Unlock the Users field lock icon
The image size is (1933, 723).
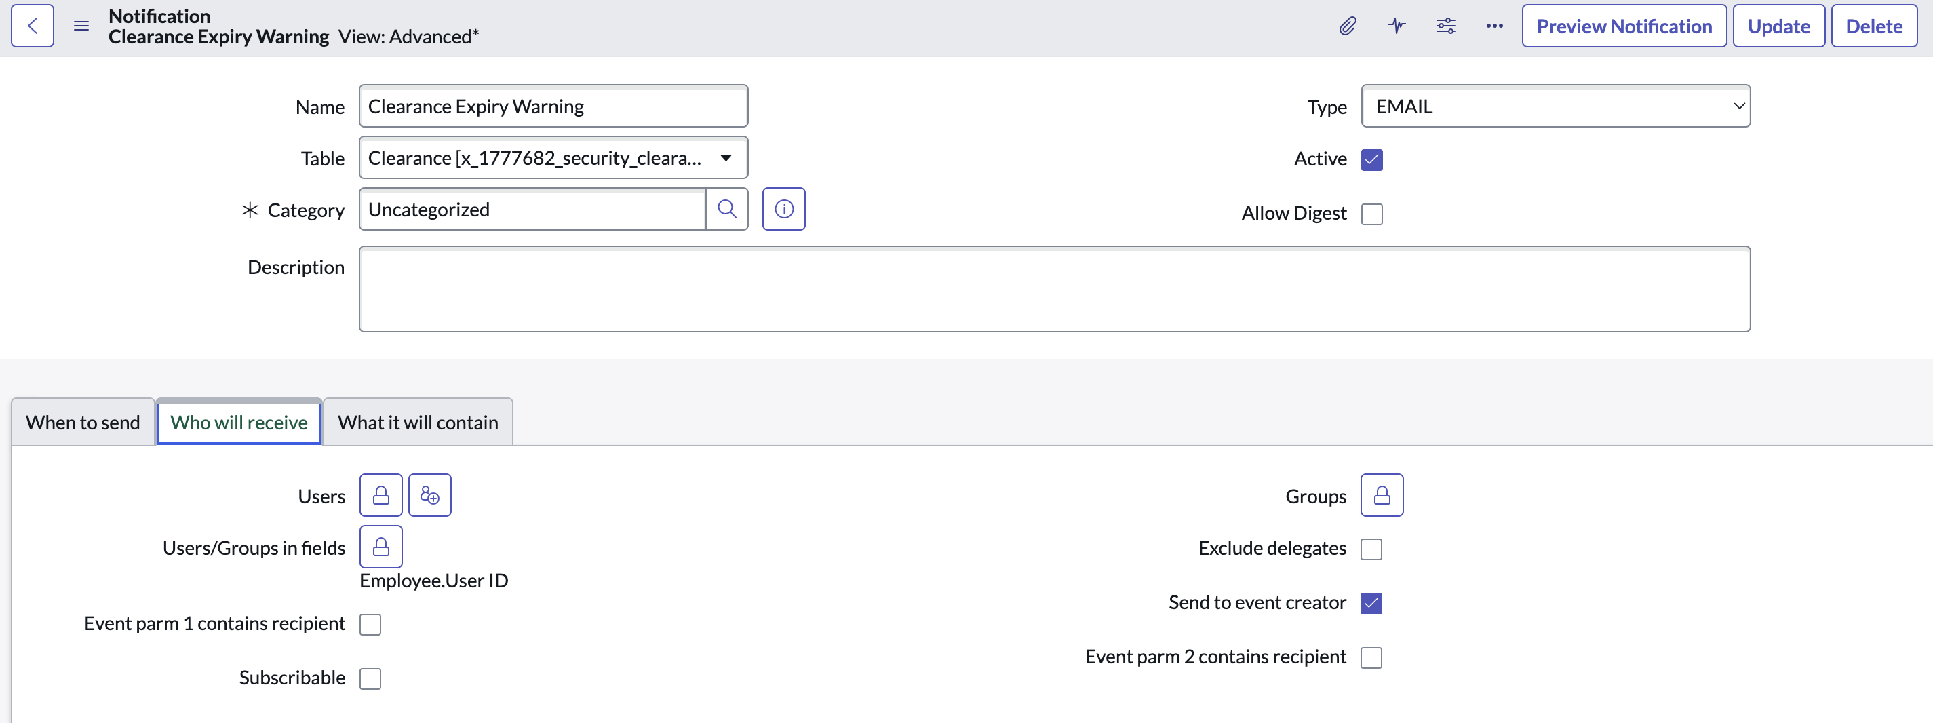click(x=380, y=495)
